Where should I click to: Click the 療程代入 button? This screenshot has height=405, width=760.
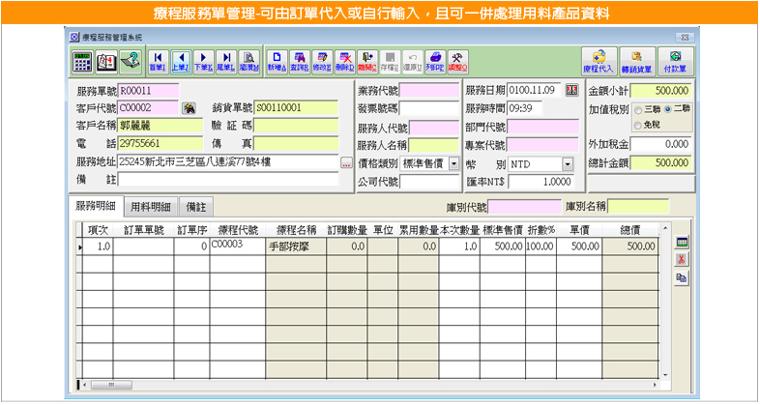599,61
